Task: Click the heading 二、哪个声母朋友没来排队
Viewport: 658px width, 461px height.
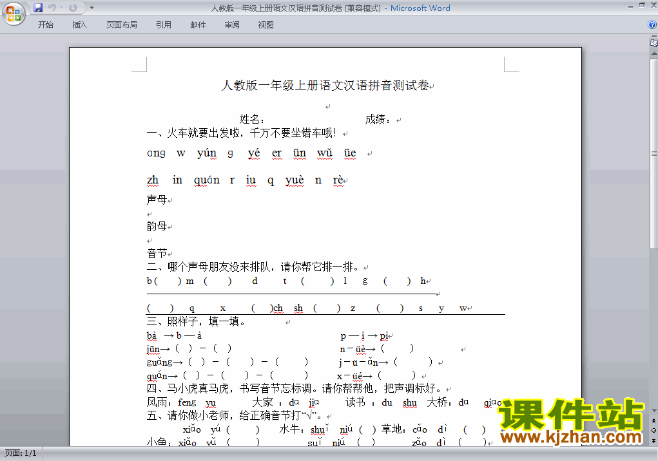Action: 253,267
